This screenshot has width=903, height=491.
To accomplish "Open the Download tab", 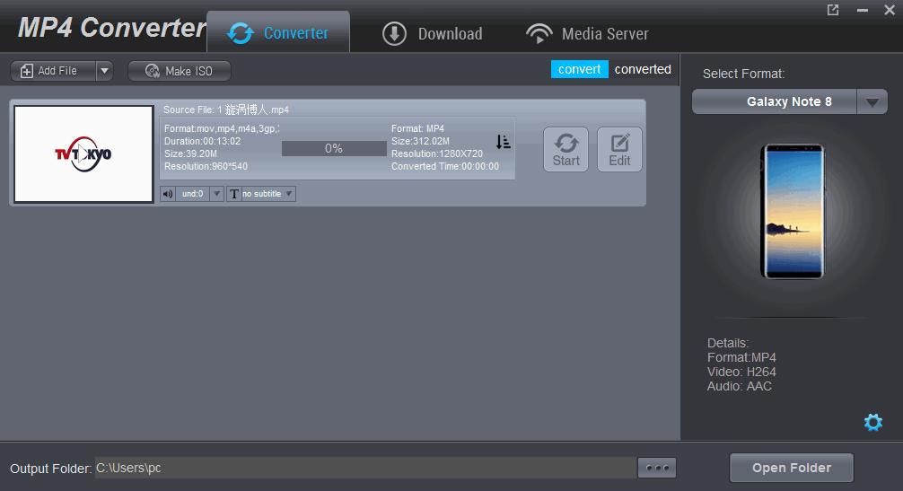I will (432, 33).
